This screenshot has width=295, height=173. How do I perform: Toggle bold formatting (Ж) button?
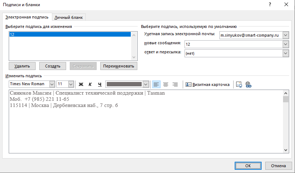click(81, 85)
